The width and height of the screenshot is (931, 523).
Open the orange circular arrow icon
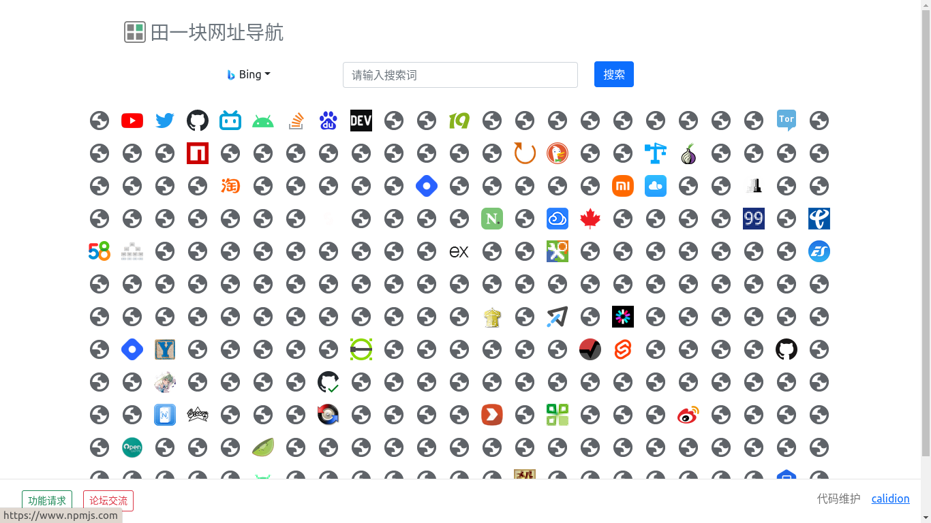[525, 153]
